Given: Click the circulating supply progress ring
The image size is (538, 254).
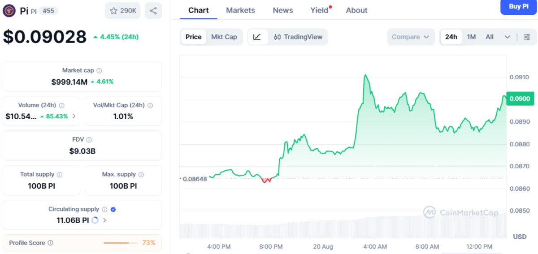Looking at the screenshot, I should pyautogui.click(x=95, y=220).
